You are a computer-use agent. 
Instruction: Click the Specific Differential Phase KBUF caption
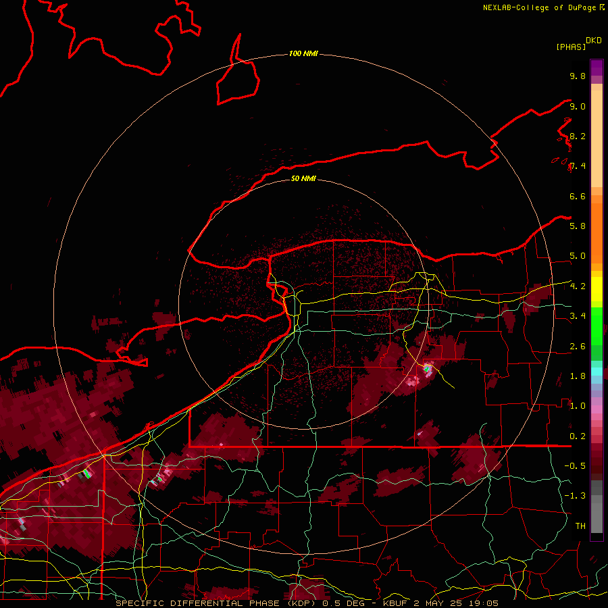(x=307, y=603)
